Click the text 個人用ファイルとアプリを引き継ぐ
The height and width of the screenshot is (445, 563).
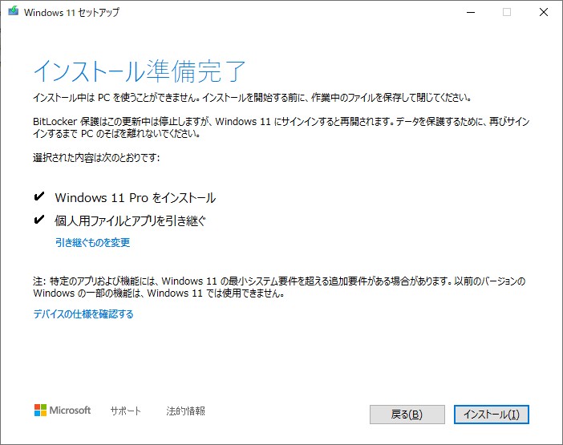tap(131, 220)
